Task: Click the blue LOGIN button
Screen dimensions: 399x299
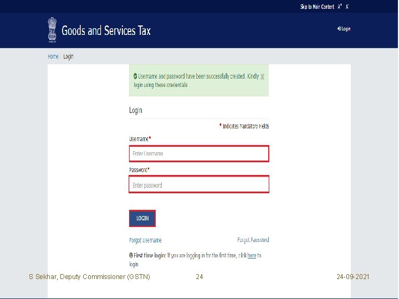Action: click(x=142, y=218)
